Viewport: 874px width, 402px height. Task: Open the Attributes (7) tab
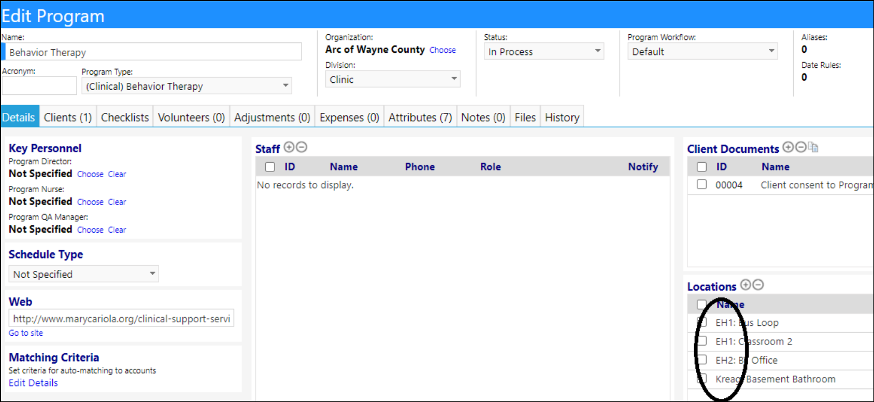(420, 118)
